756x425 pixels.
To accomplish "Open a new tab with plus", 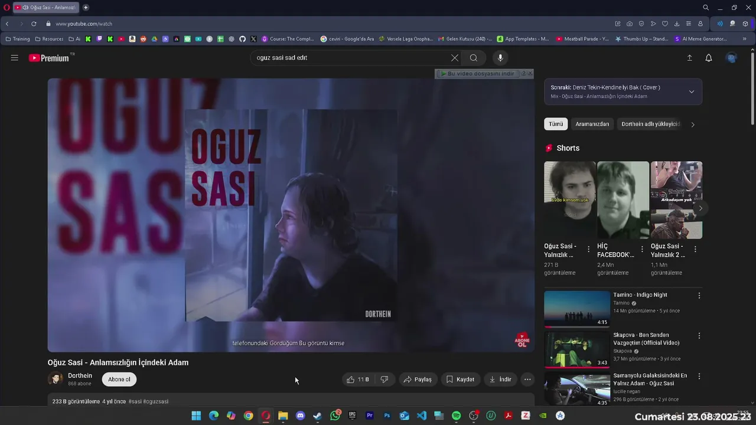I will point(86,8).
